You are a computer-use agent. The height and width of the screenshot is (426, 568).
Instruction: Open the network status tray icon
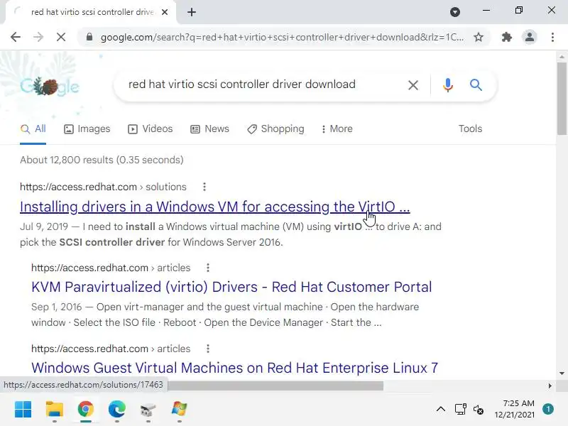coord(460,410)
